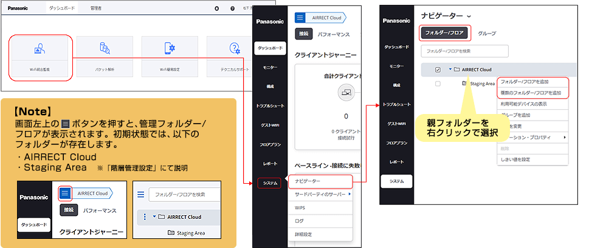The width and height of the screenshot is (589, 248).
Task: Click トラブルシュート in the middle panel sidebar
Action: pos(270,106)
